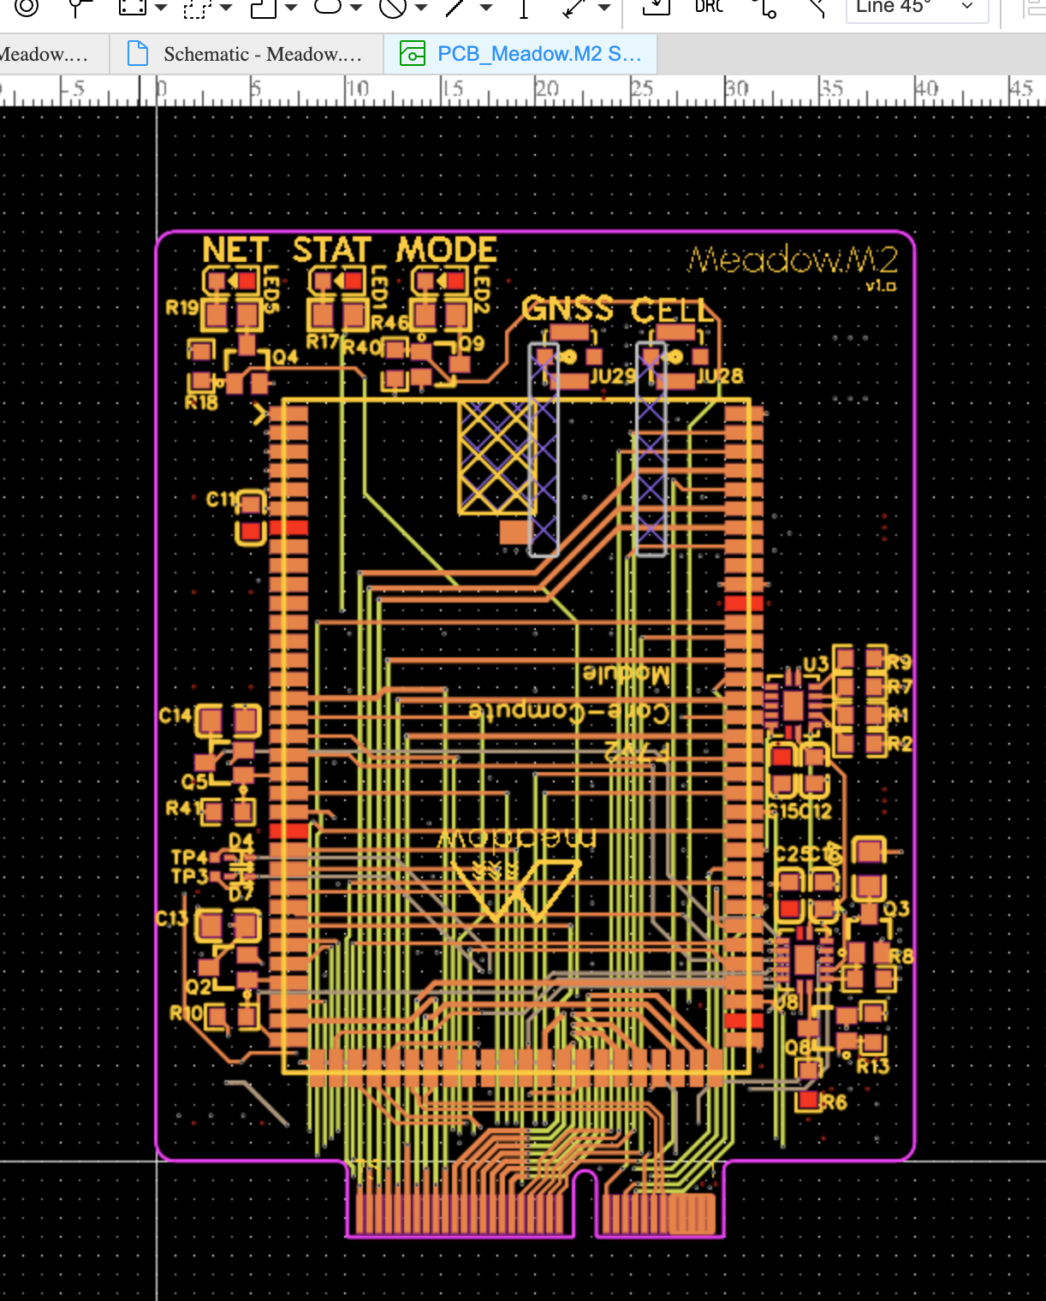
Task: Run the DRC check
Action: coord(709,6)
